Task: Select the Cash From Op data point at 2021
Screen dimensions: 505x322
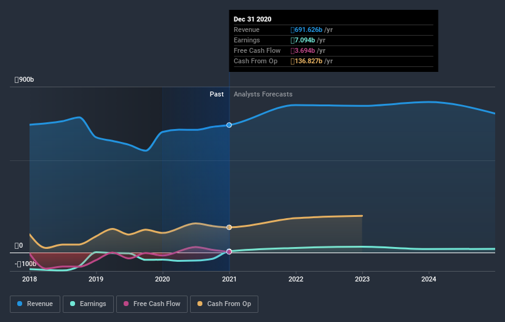Action: (229, 227)
